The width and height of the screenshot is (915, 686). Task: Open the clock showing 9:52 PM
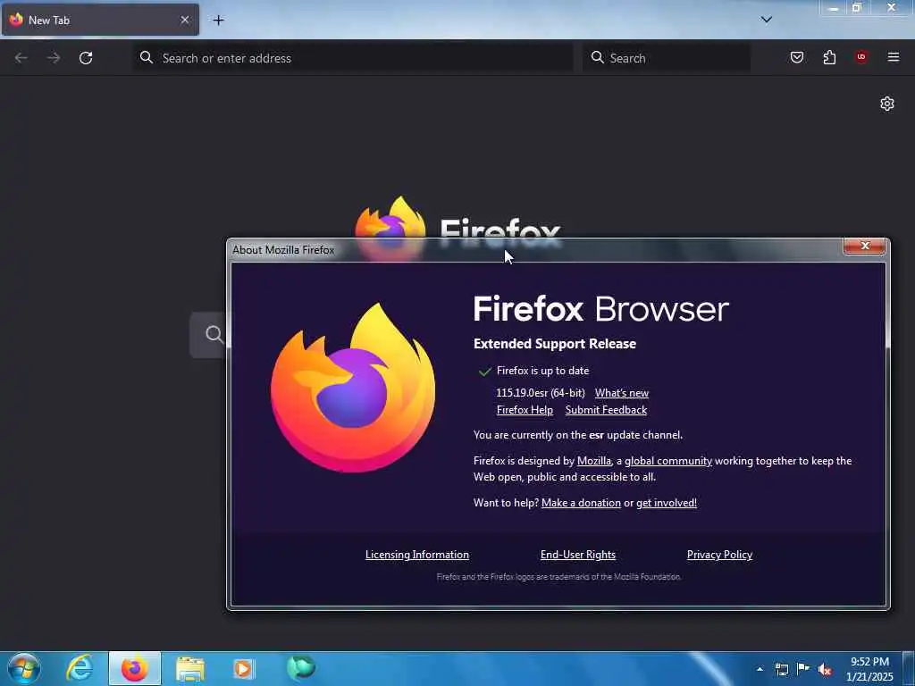(x=869, y=669)
